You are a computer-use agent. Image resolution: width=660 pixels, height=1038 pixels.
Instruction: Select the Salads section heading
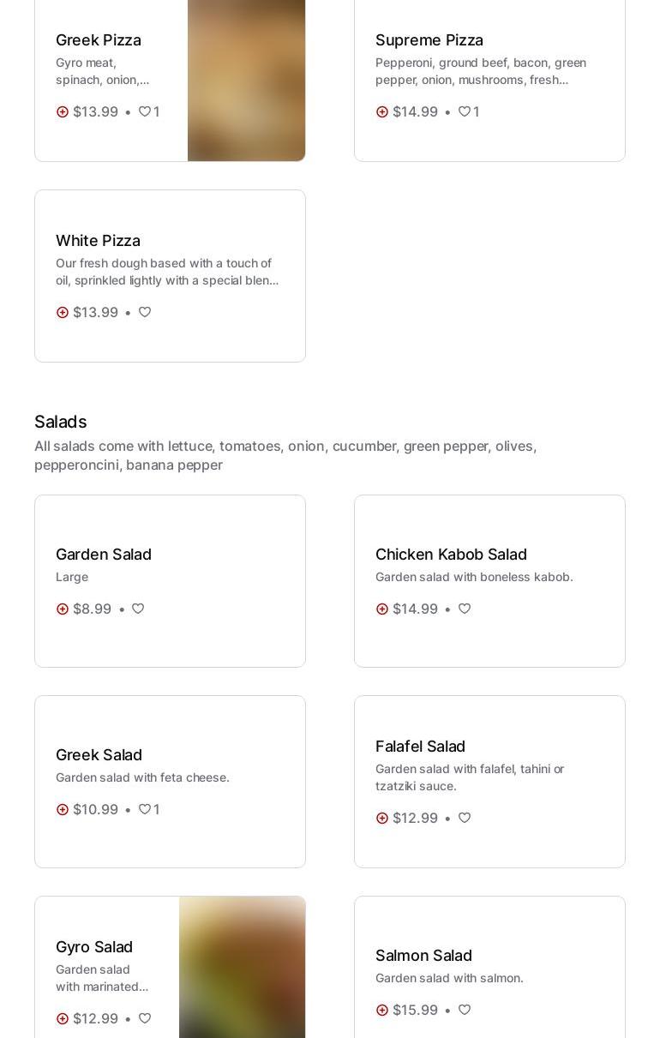pos(61,422)
